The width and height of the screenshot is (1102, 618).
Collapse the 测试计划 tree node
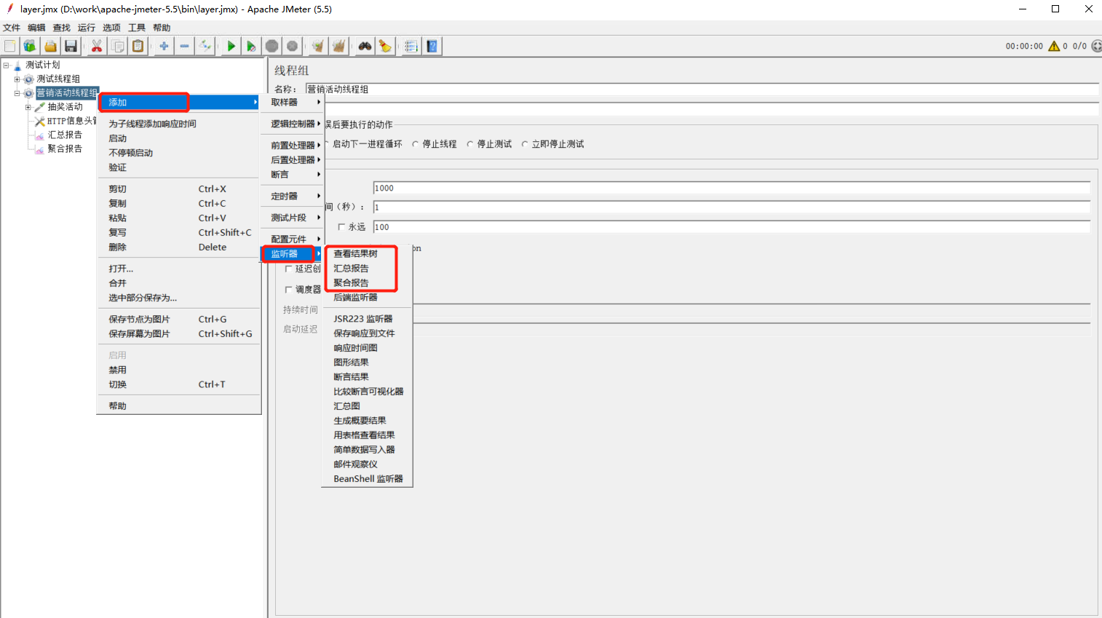6,65
